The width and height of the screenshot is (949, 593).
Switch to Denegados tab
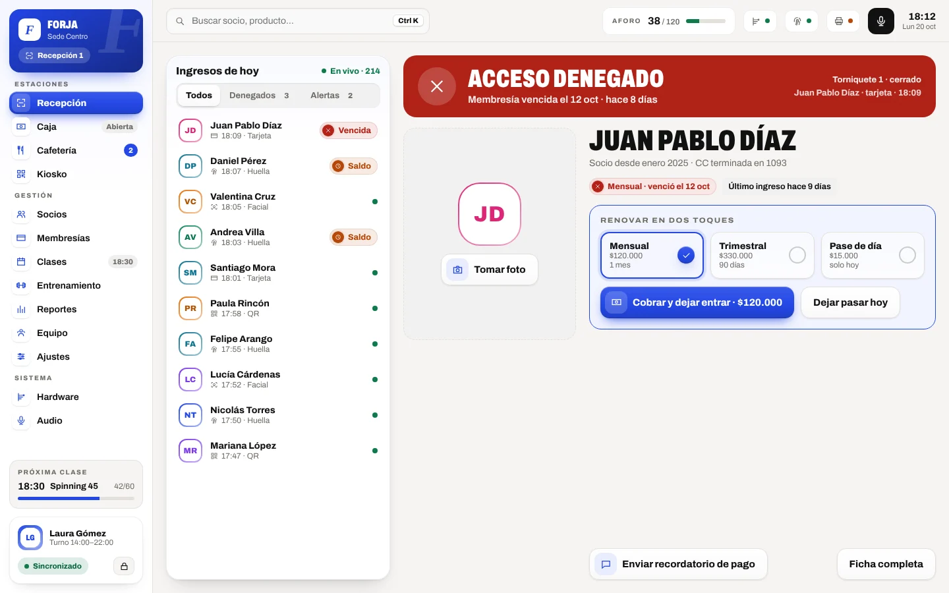click(x=259, y=96)
